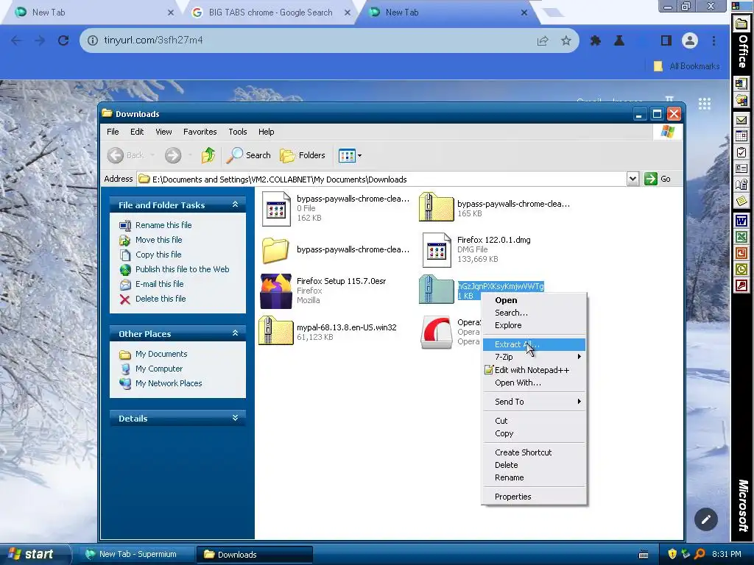This screenshot has height=565, width=754.
Task: Choose Cut from context menu
Action: click(534, 421)
